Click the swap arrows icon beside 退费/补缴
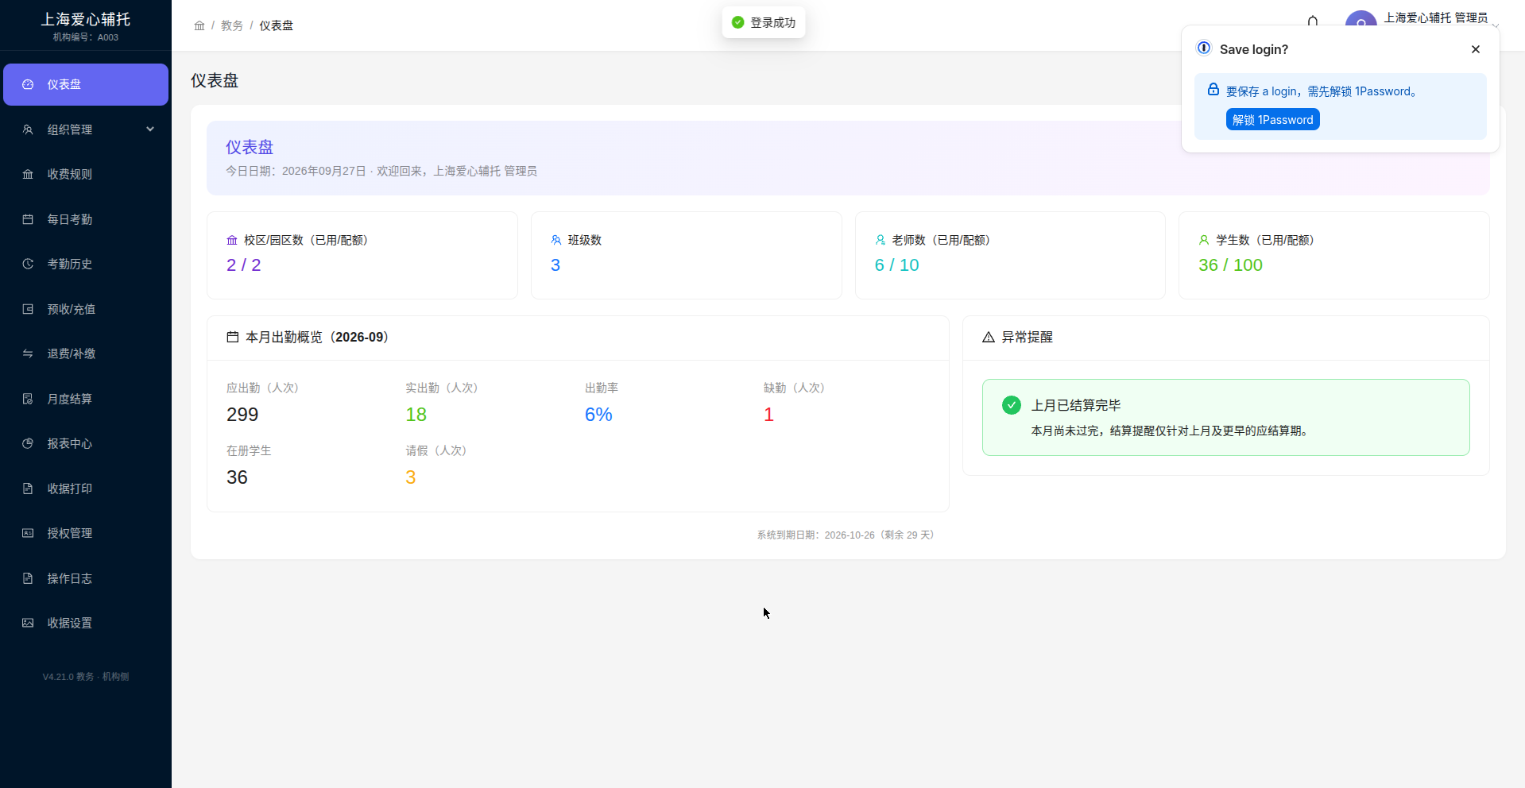This screenshot has width=1525, height=788. tap(28, 353)
